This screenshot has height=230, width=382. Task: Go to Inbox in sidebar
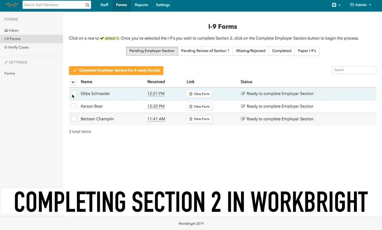pos(11,30)
